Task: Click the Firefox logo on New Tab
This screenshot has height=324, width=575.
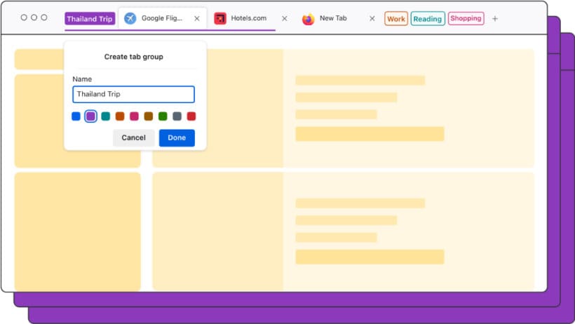Action: 308,19
